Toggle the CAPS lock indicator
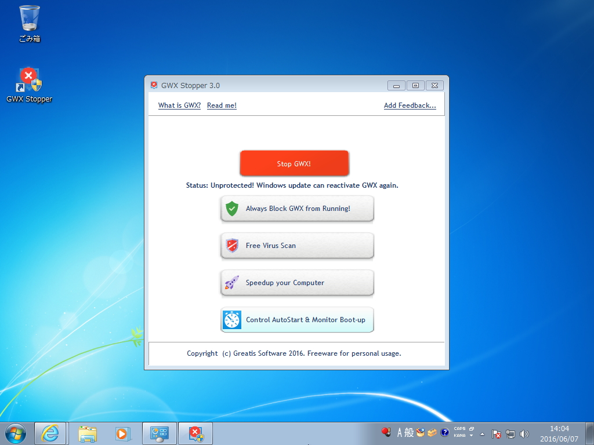The height and width of the screenshot is (445, 594). (459, 429)
